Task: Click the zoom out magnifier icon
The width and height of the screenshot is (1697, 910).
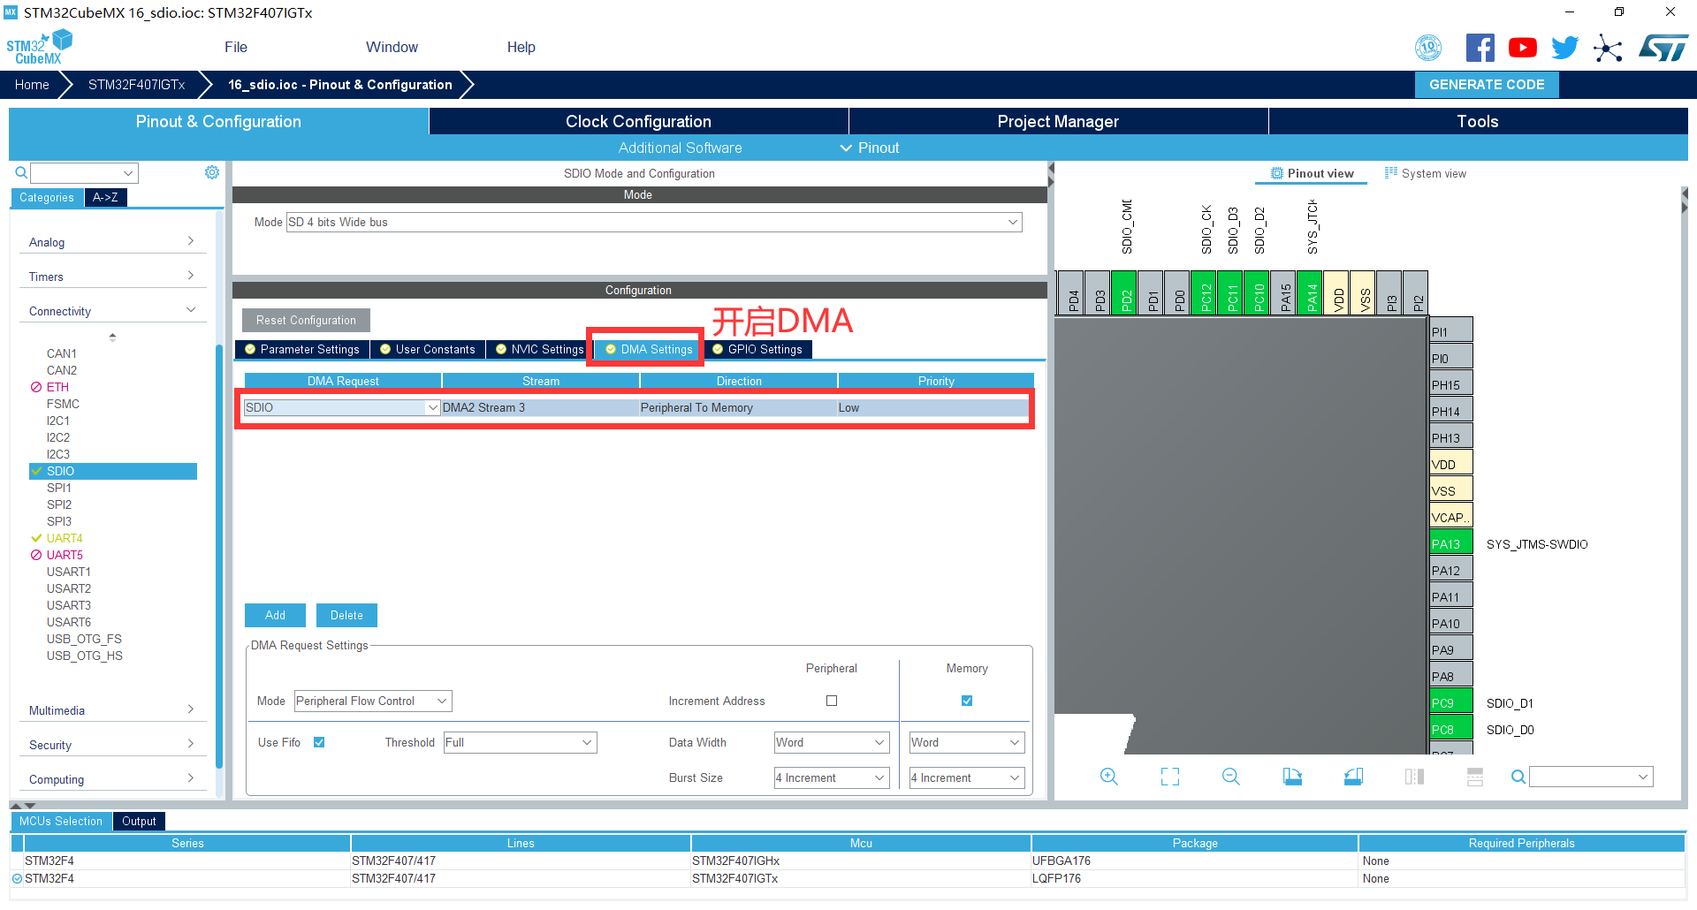Action: (x=1230, y=777)
